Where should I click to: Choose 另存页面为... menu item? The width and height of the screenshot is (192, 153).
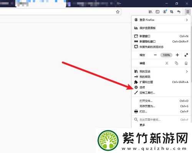point(161,106)
